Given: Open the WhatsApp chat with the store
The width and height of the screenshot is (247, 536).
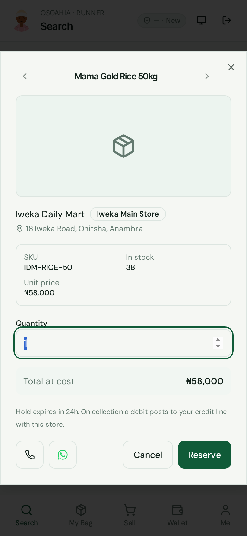Looking at the screenshot, I should pos(63,455).
